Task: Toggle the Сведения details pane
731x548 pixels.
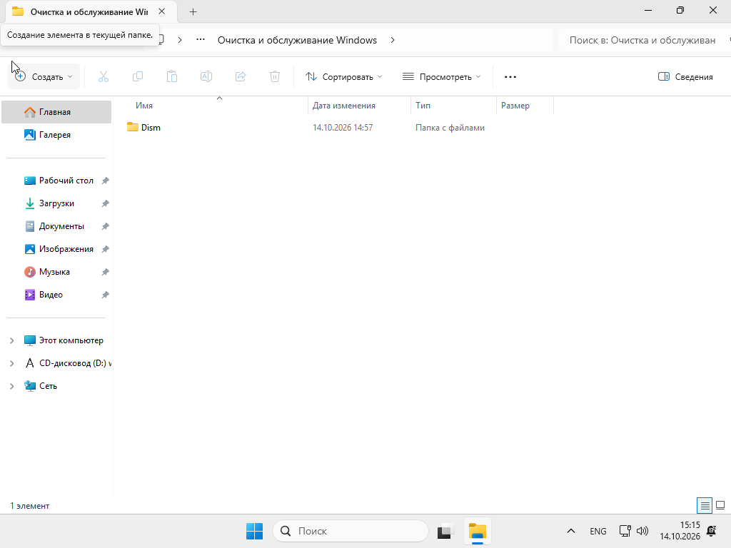Action: click(685, 77)
